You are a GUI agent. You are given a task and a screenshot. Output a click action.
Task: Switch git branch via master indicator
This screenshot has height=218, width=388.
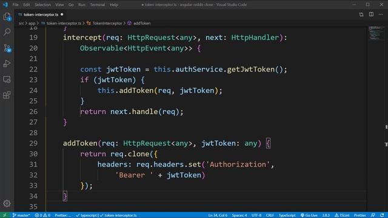point(21,216)
